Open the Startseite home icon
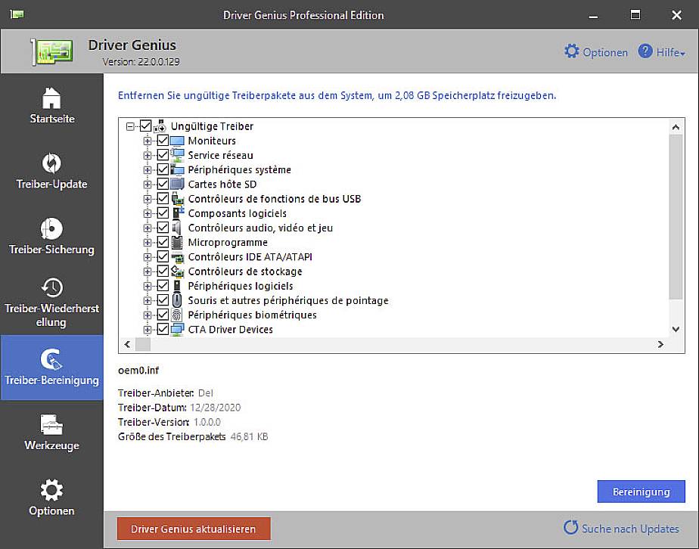Image resolution: width=699 pixels, height=549 pixels. click(51, 99)
